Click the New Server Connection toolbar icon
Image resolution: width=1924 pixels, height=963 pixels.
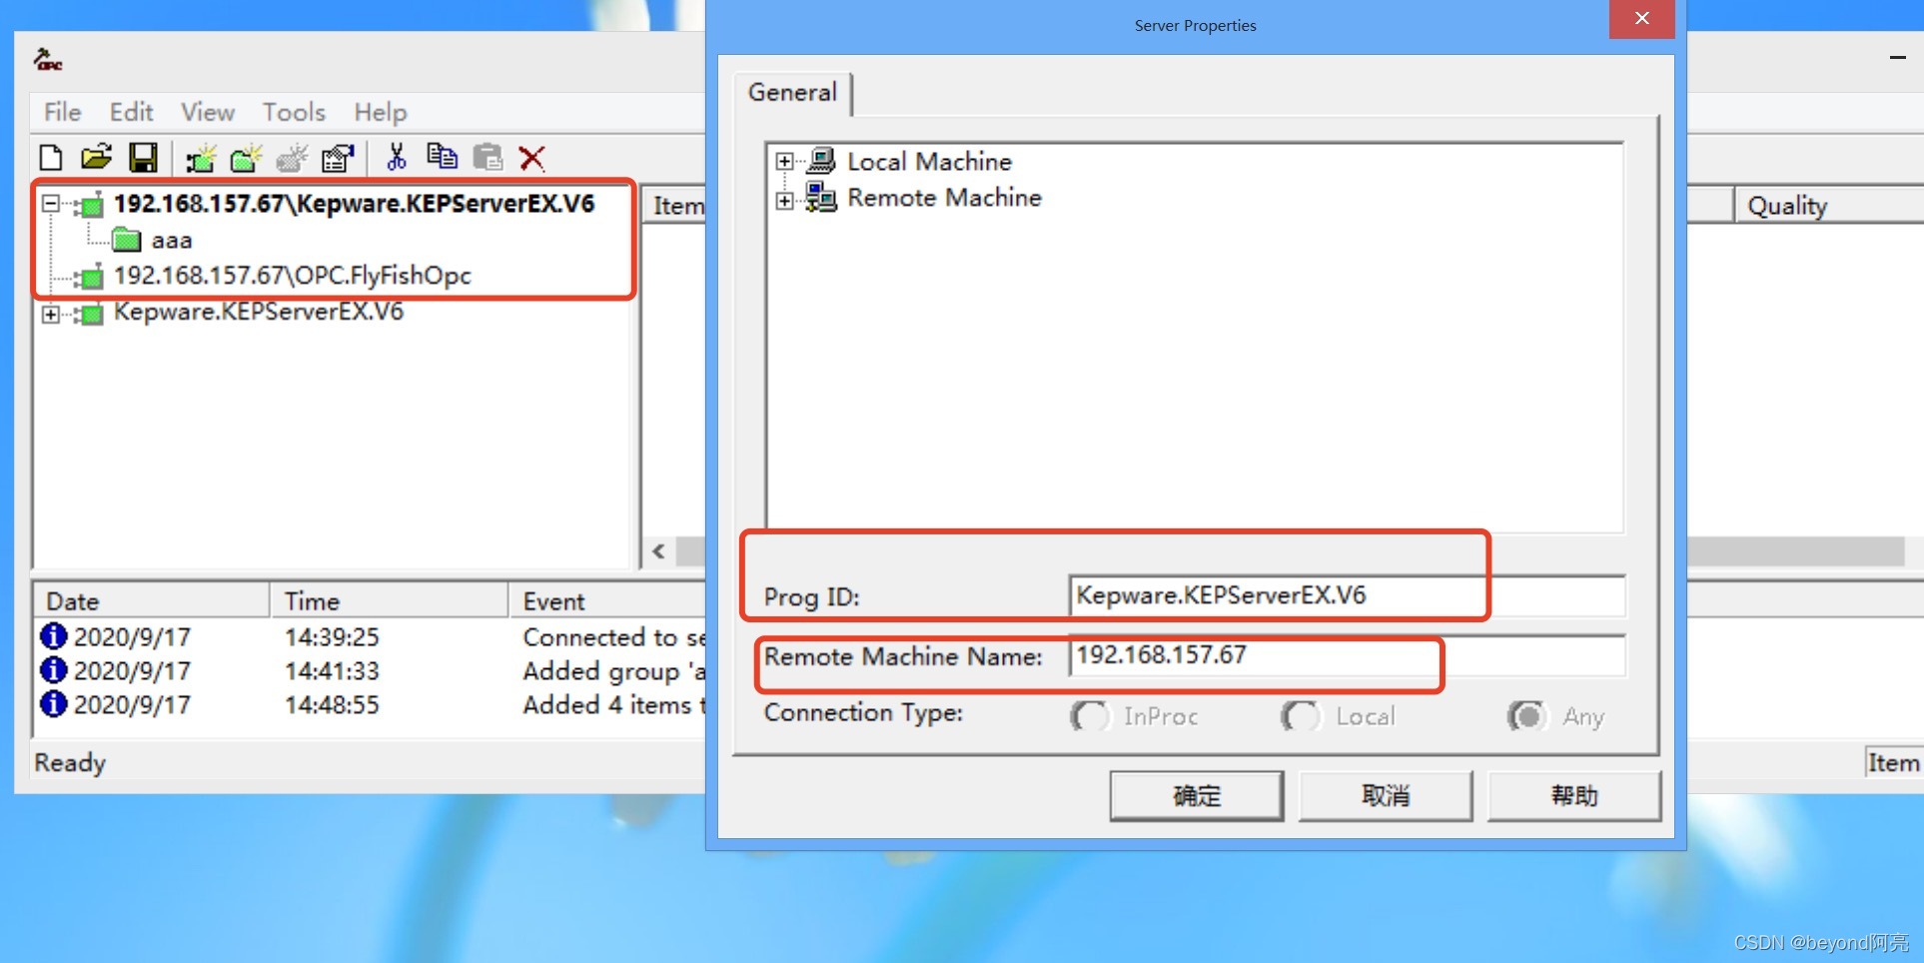point(201,158)
